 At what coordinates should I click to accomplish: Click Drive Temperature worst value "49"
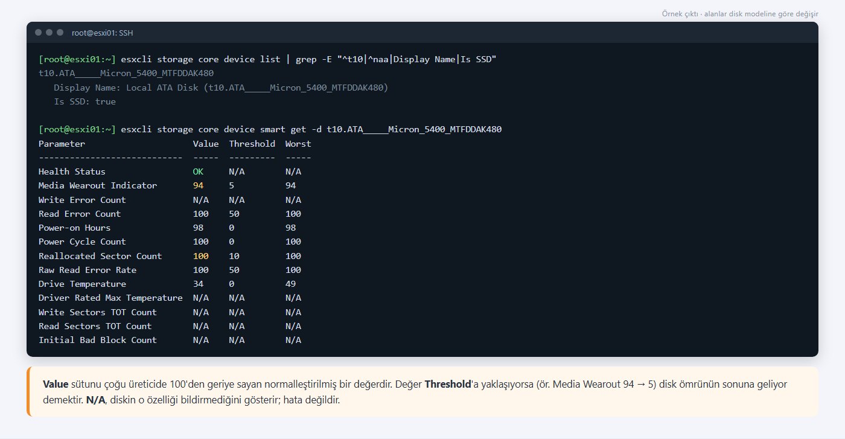tap(291, 284)
